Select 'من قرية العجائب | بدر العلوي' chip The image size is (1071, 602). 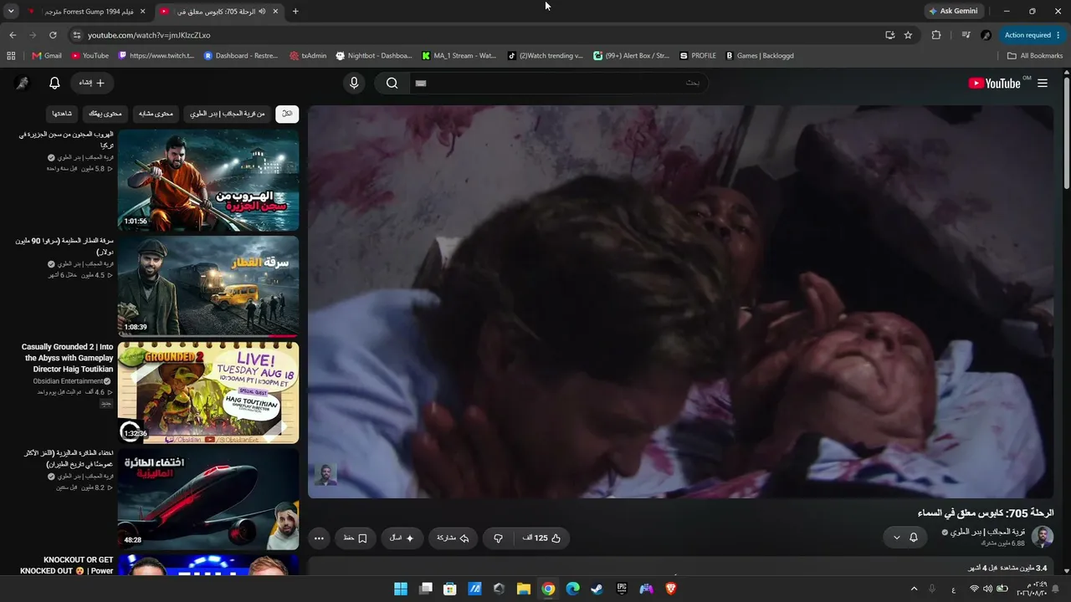click(x=228, y=114)
